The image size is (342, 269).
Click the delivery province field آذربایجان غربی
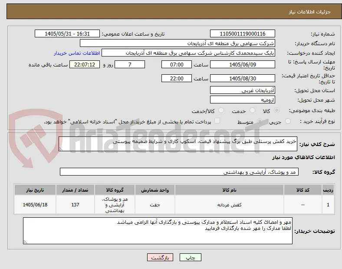243,90
